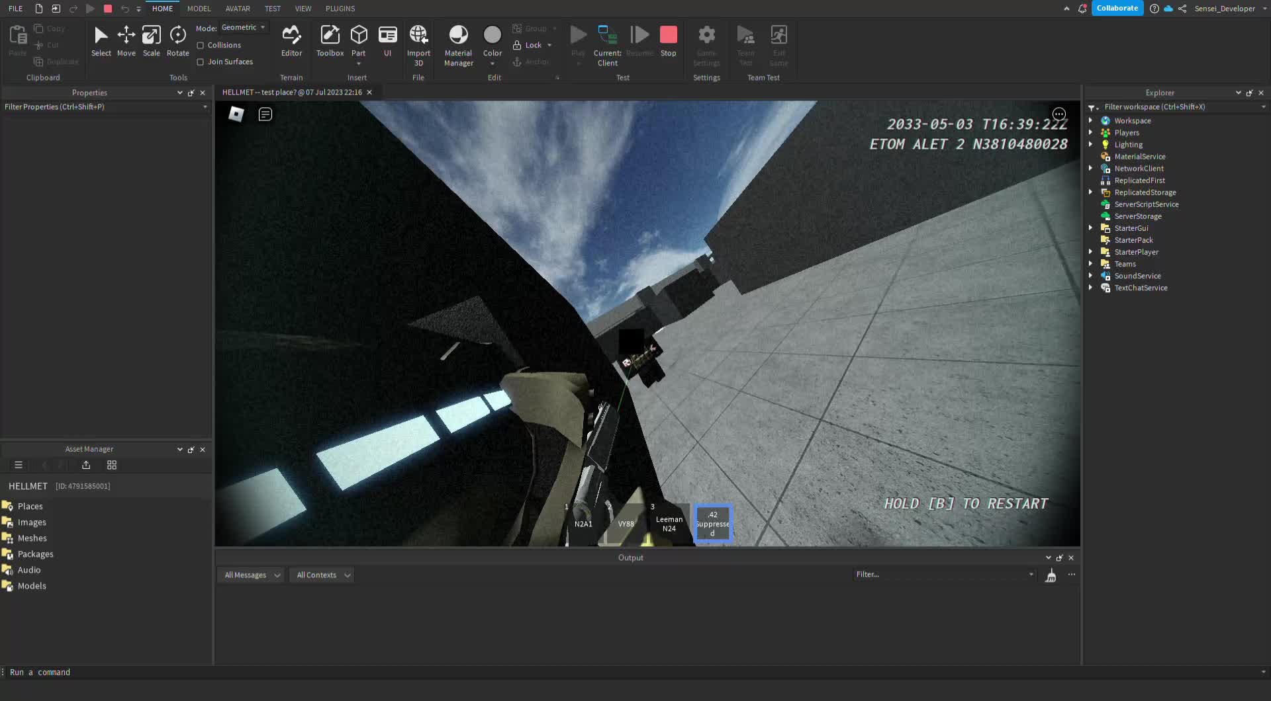Open the All Messages dropdown
The width and height of the screenshot is (1271, 701).
251,575
